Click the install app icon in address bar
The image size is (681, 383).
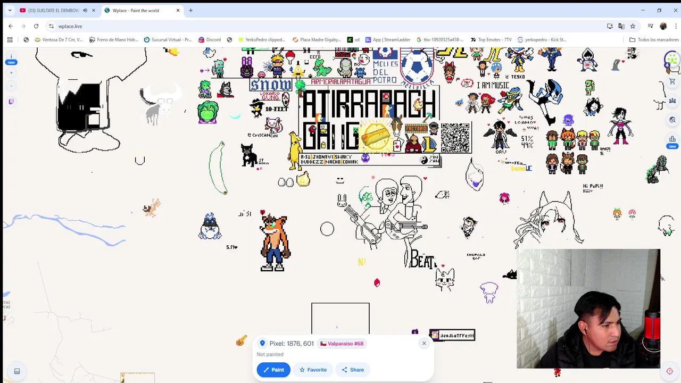click(x=610, y=26)
